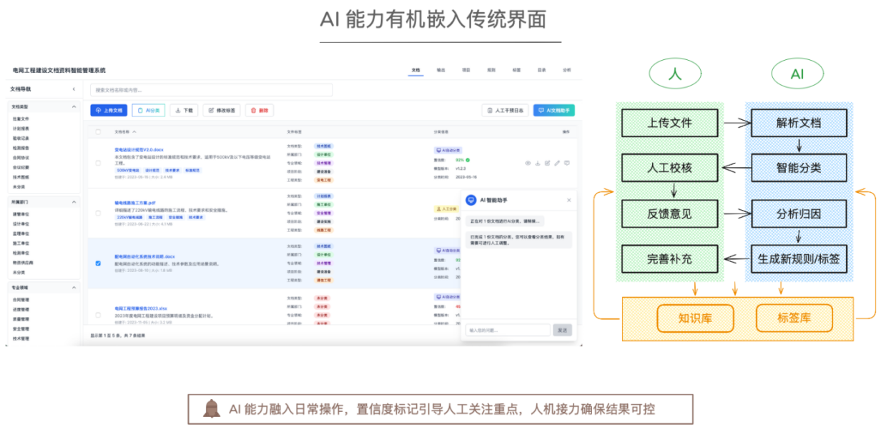
Task: Click the download icon in the first document row
Action: (x=538, y=163)
